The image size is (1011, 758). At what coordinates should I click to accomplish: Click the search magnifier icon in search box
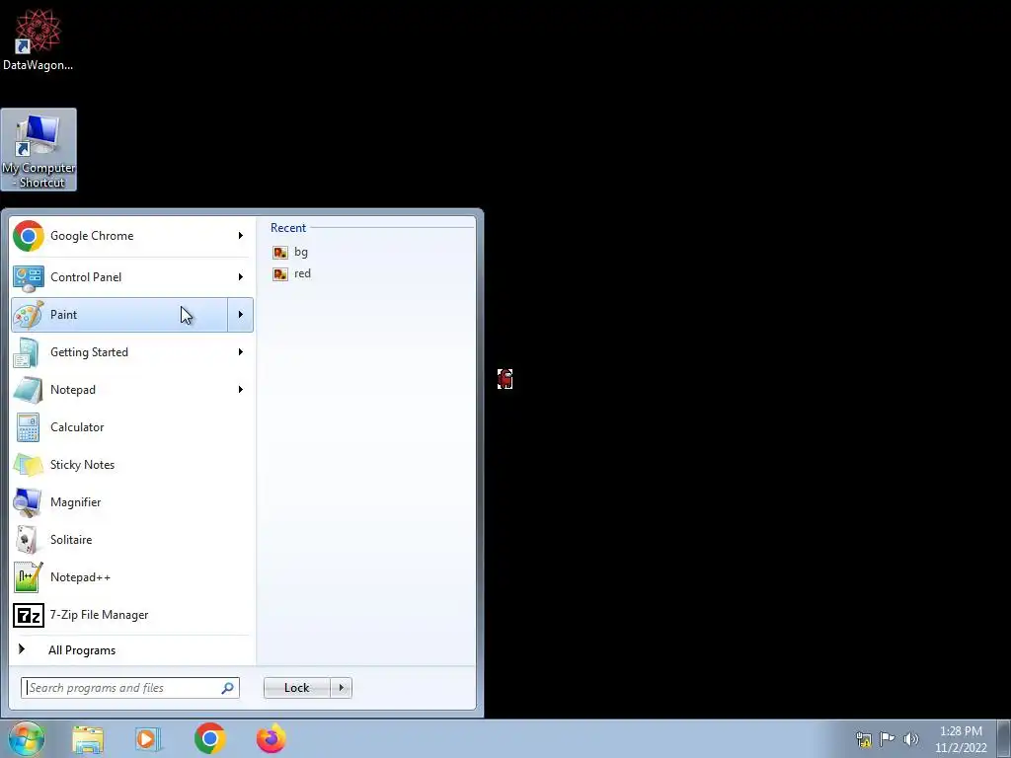pos(228,688)
